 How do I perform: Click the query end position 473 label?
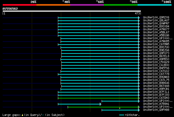(137, 13)
